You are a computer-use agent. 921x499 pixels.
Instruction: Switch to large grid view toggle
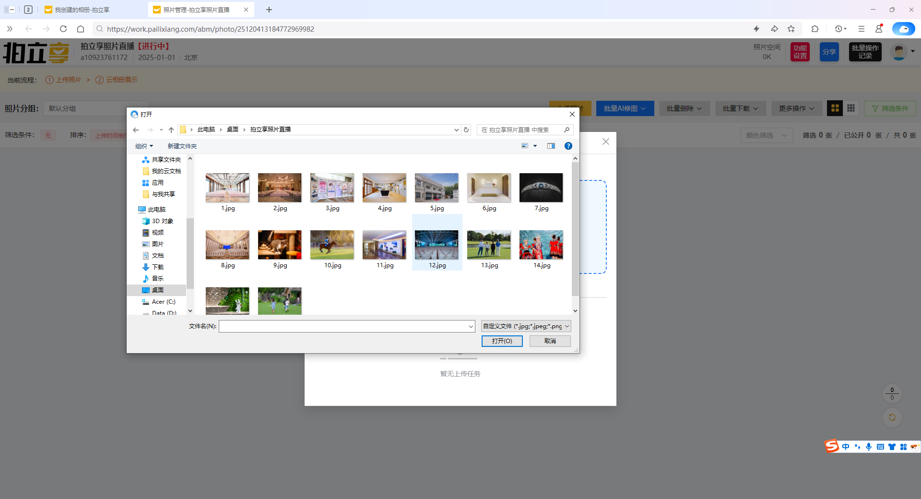[835, 108]
